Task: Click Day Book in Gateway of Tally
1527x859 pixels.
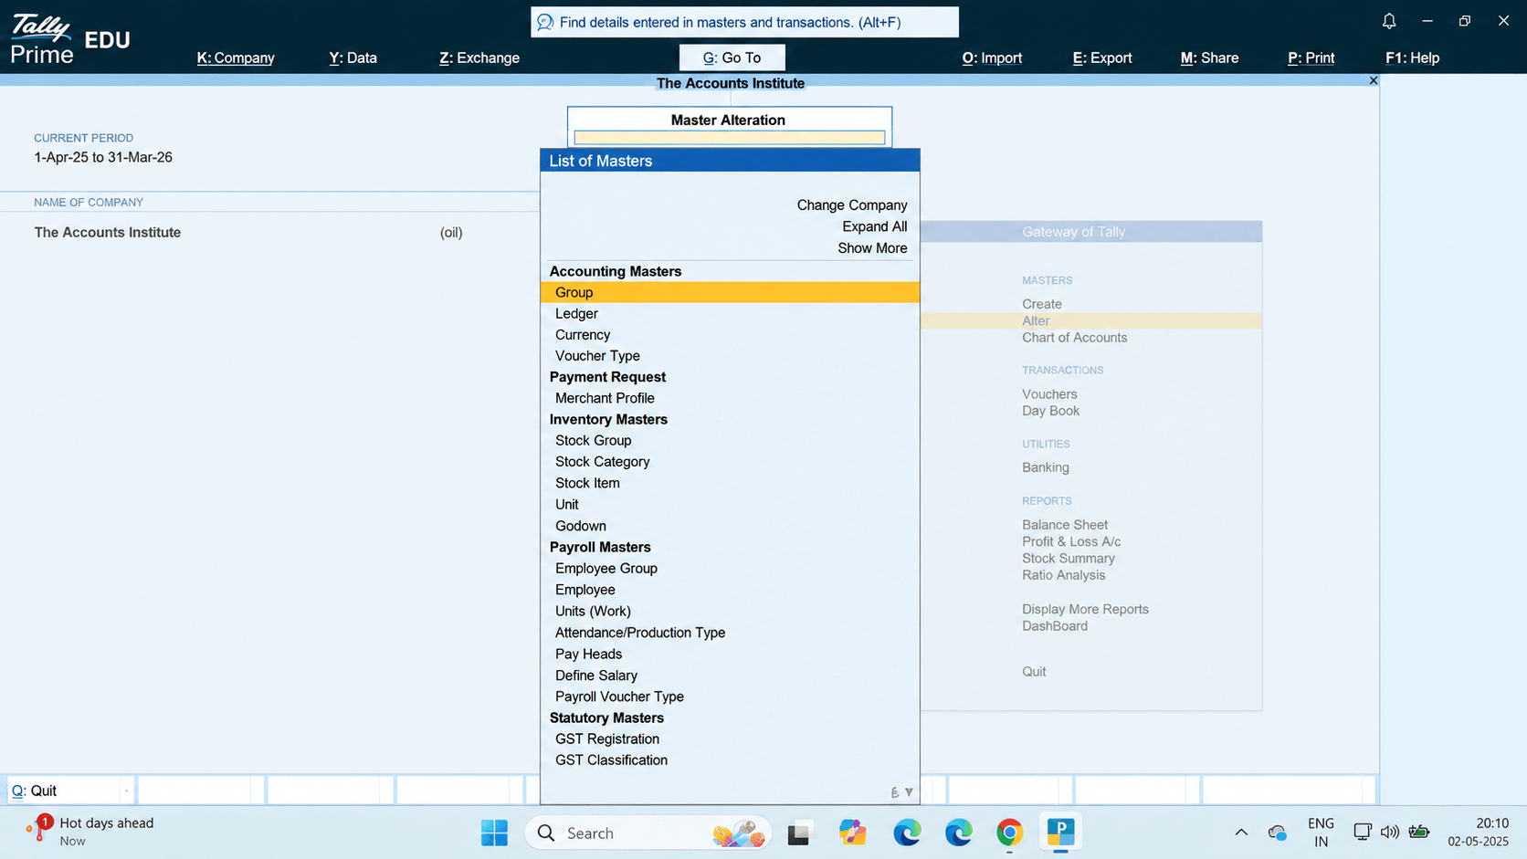Action: click(1051, 411)
